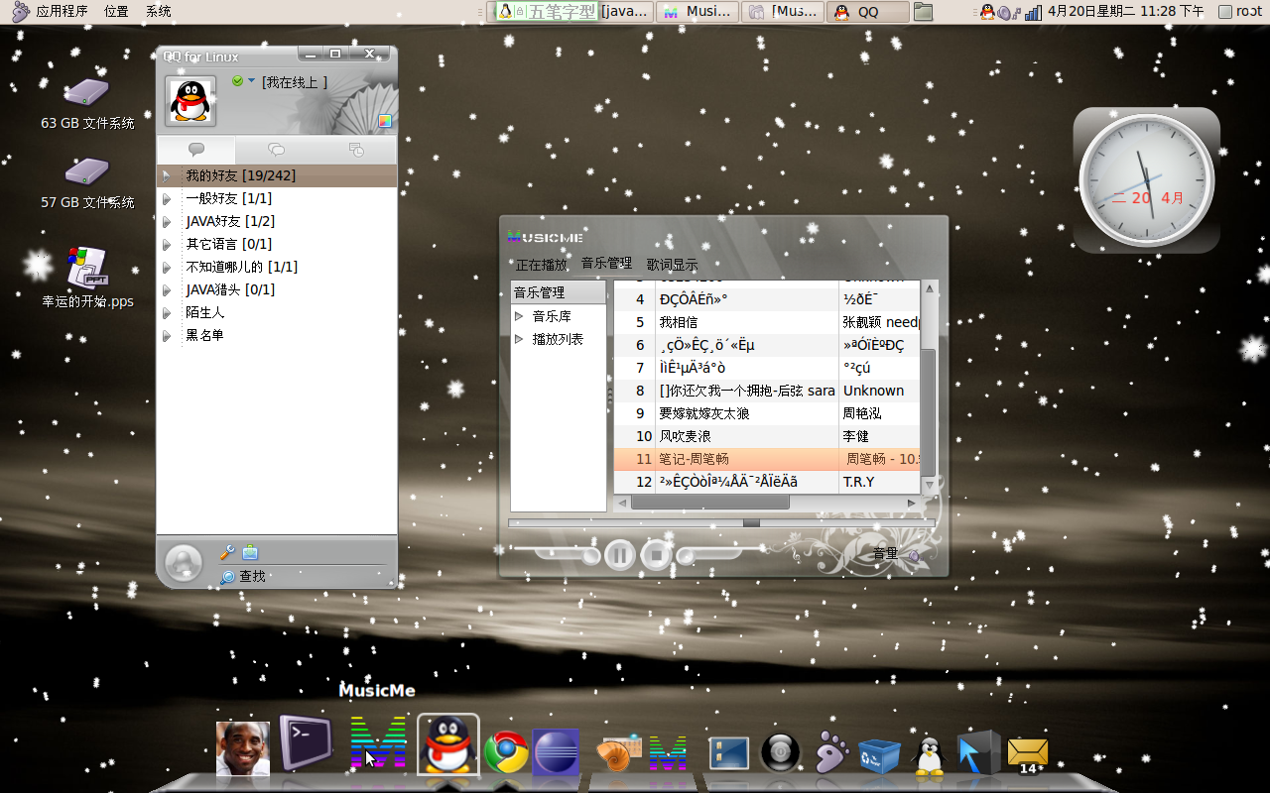Open the QQ message manager icon
This screenshot has height=793, width=1270.
click(x=250, y=552)
